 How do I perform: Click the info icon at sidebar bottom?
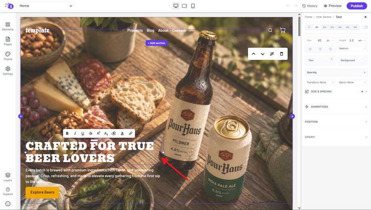[x=8, y=204]
